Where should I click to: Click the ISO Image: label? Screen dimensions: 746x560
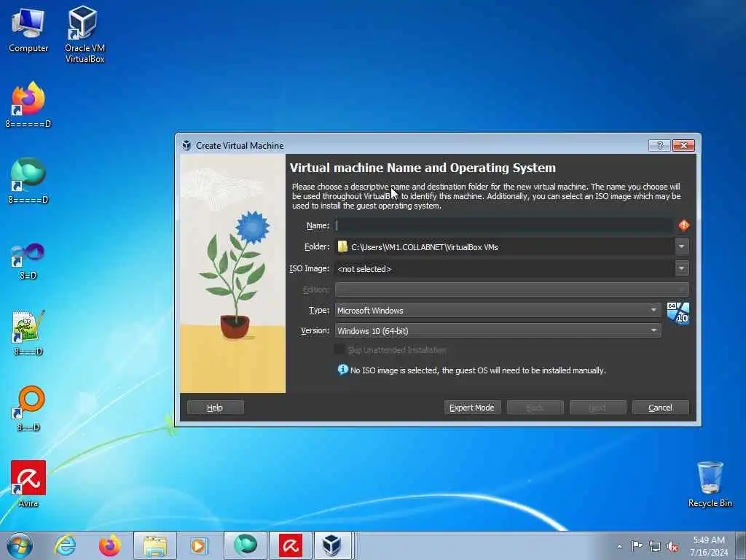[x=309, y=268]
